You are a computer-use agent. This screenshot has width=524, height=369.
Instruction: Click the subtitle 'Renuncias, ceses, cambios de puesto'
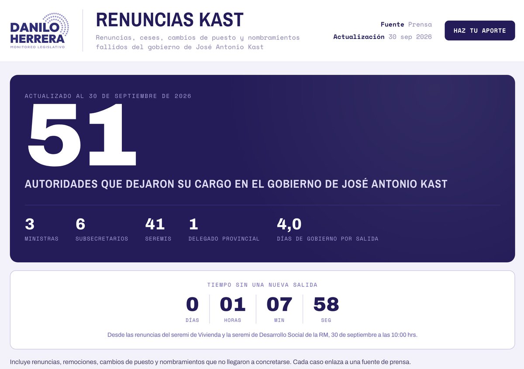[198, 42]
